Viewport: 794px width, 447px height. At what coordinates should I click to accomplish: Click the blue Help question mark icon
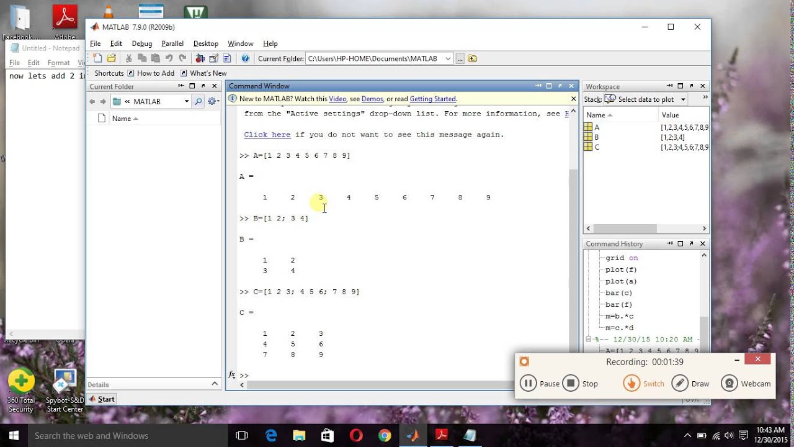tap(245, 58)
